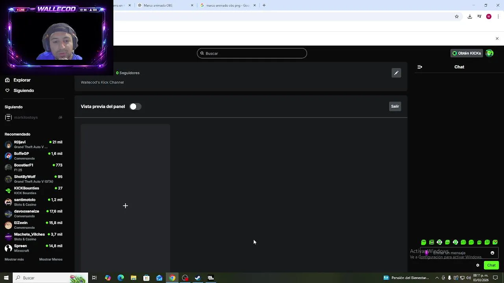Image resolution: width=504 pixels, height=283 pixels.
Task: Toggle the muted notification icon for markitostoys
Action: coord(60,118)
